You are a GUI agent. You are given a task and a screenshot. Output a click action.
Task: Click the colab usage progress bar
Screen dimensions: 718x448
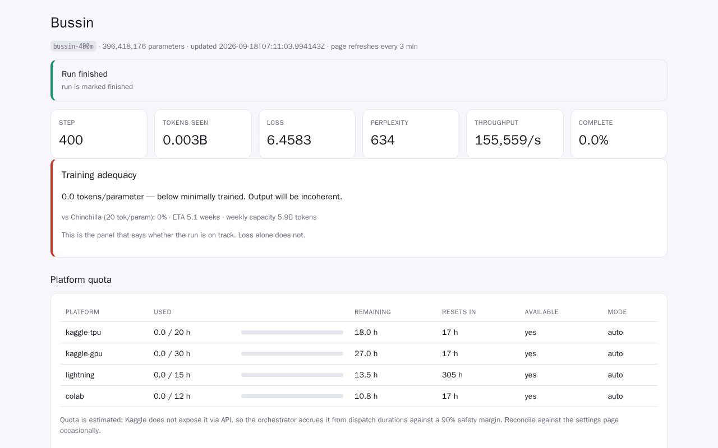point(292,396)
